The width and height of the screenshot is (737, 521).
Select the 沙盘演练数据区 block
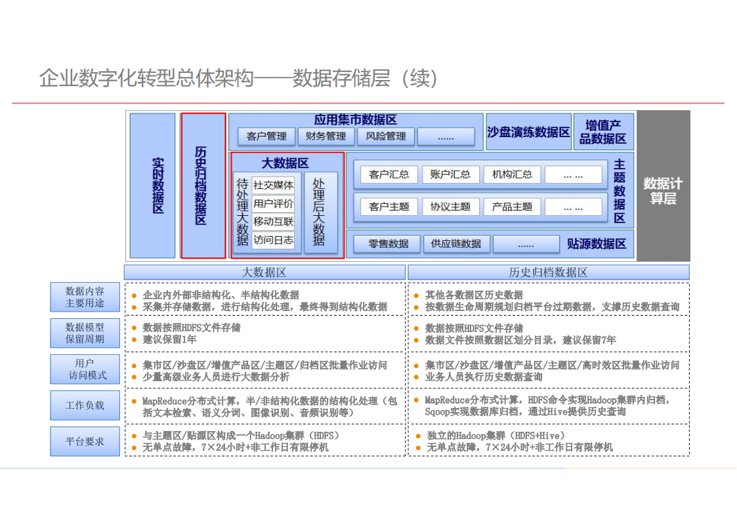[528, 132]
